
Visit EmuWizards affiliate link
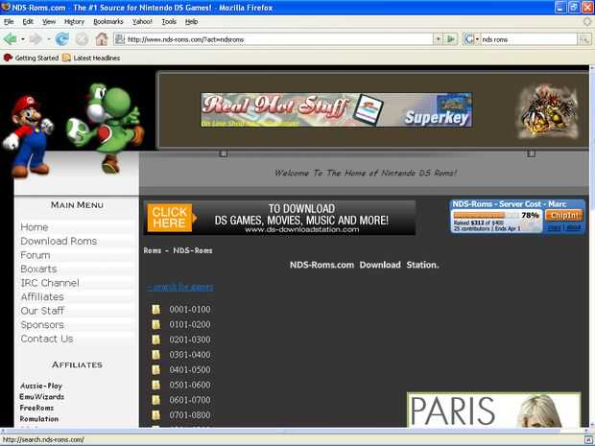coord(41,397)
